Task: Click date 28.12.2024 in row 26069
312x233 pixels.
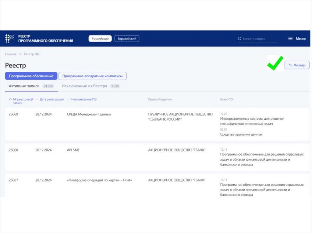Action: tap(43, 114)
